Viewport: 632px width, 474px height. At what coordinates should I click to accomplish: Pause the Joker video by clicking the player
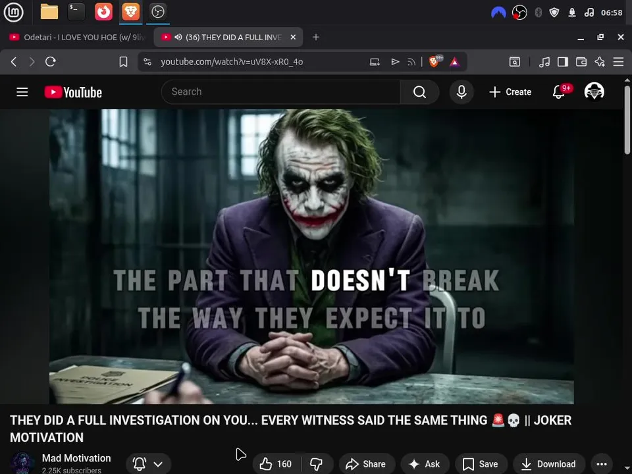coord(311,256)
